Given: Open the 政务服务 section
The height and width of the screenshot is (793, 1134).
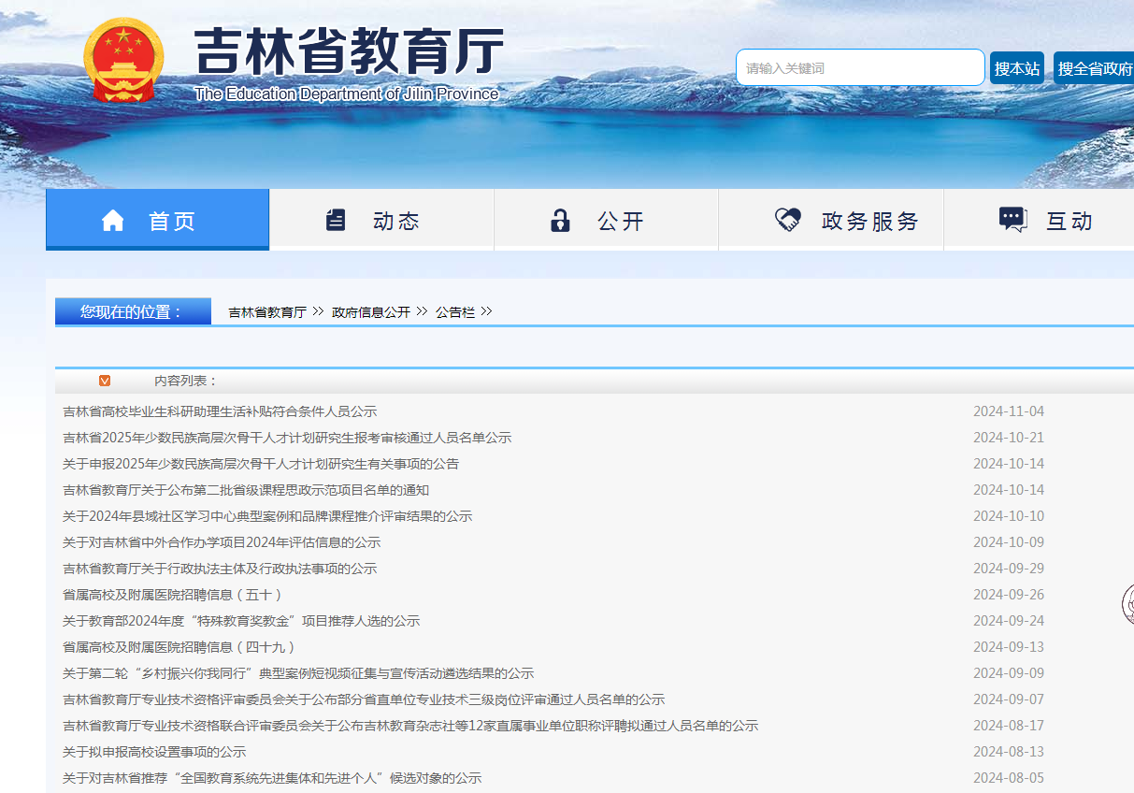Looking at the screenshot, I should click(x=830, y=219).
